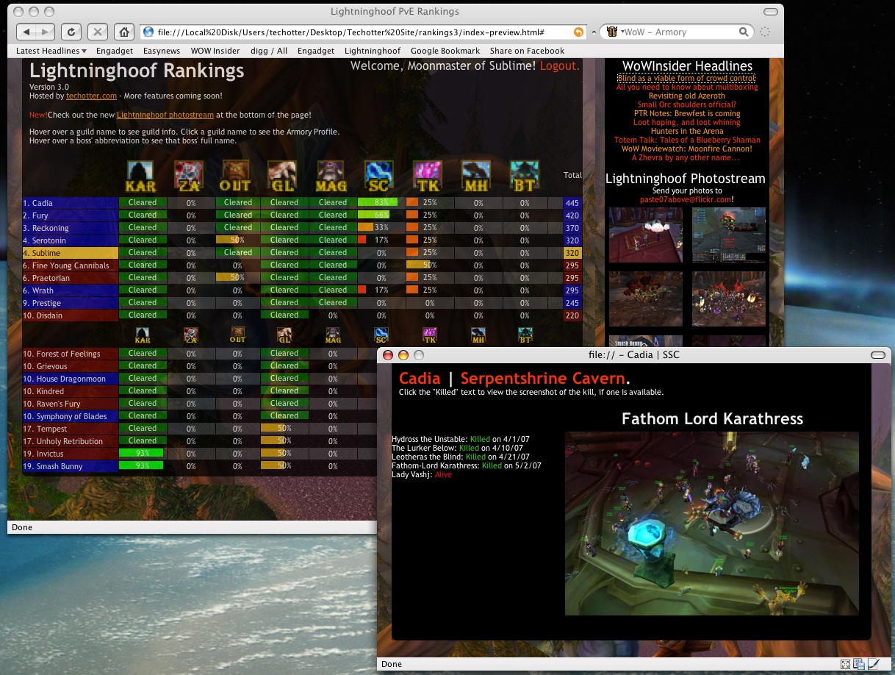Screen dimensions: 895x675
Task: Open the techotter.com link
Action: point(91,96)
